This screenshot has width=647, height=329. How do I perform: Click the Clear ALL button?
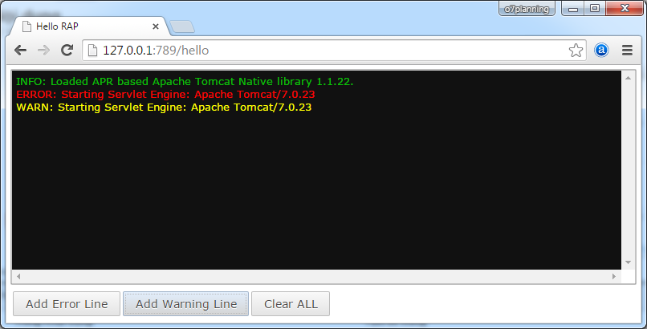[x=291, y=304]
